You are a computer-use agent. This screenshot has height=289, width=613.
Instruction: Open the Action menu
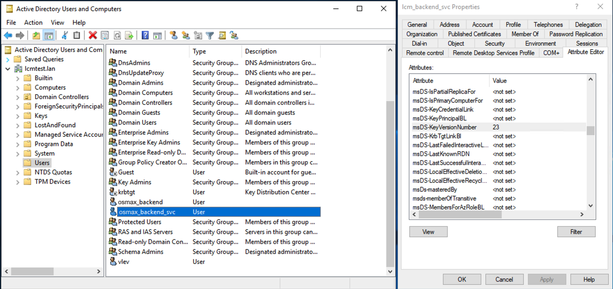(33, 23)
